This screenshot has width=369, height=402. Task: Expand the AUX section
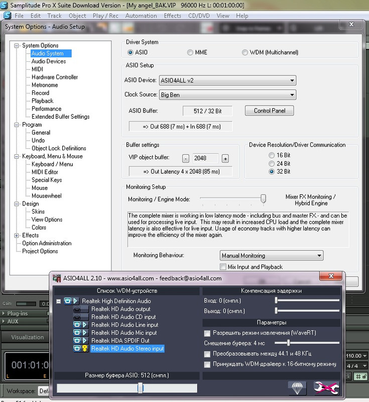click(x=4, y=321)
